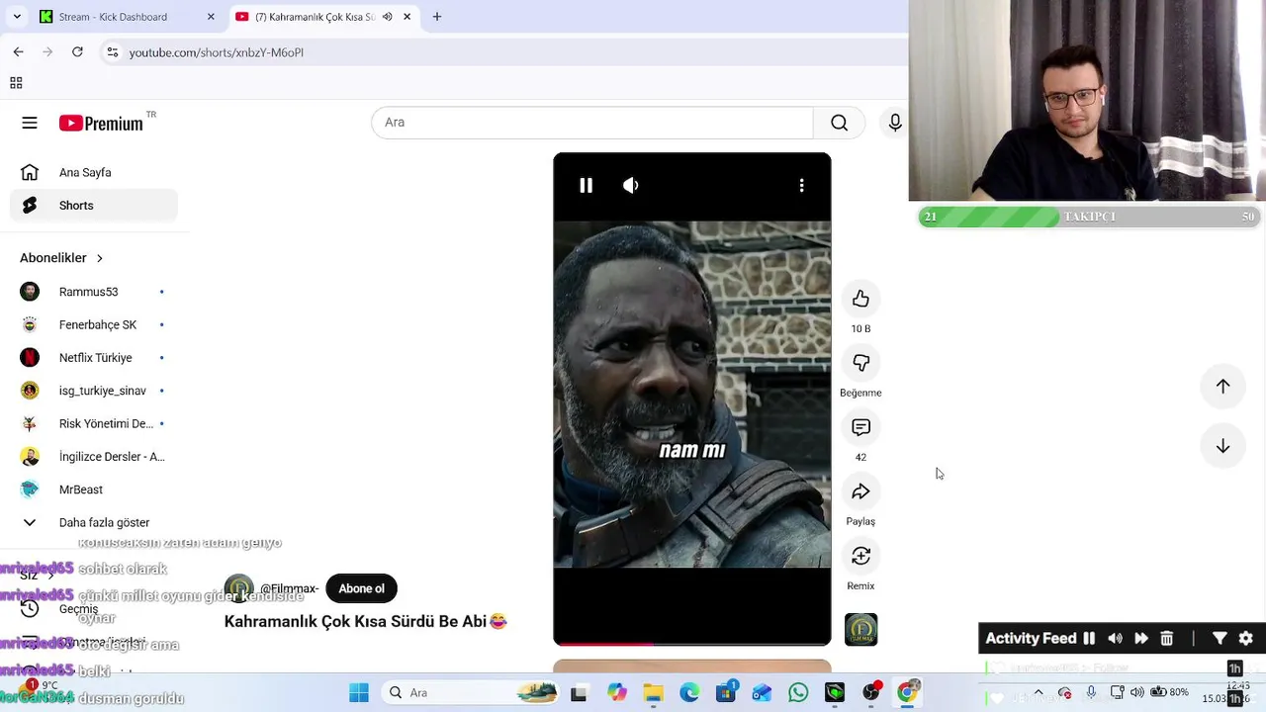Open the Activity Feed filter
Viewport: 1266px width, 712px height.
tap(1220, 639)
